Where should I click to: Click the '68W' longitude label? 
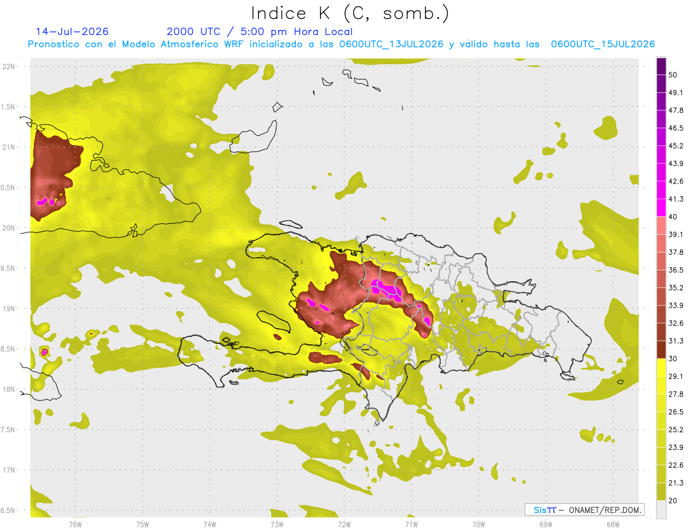(x=612, y=525)
